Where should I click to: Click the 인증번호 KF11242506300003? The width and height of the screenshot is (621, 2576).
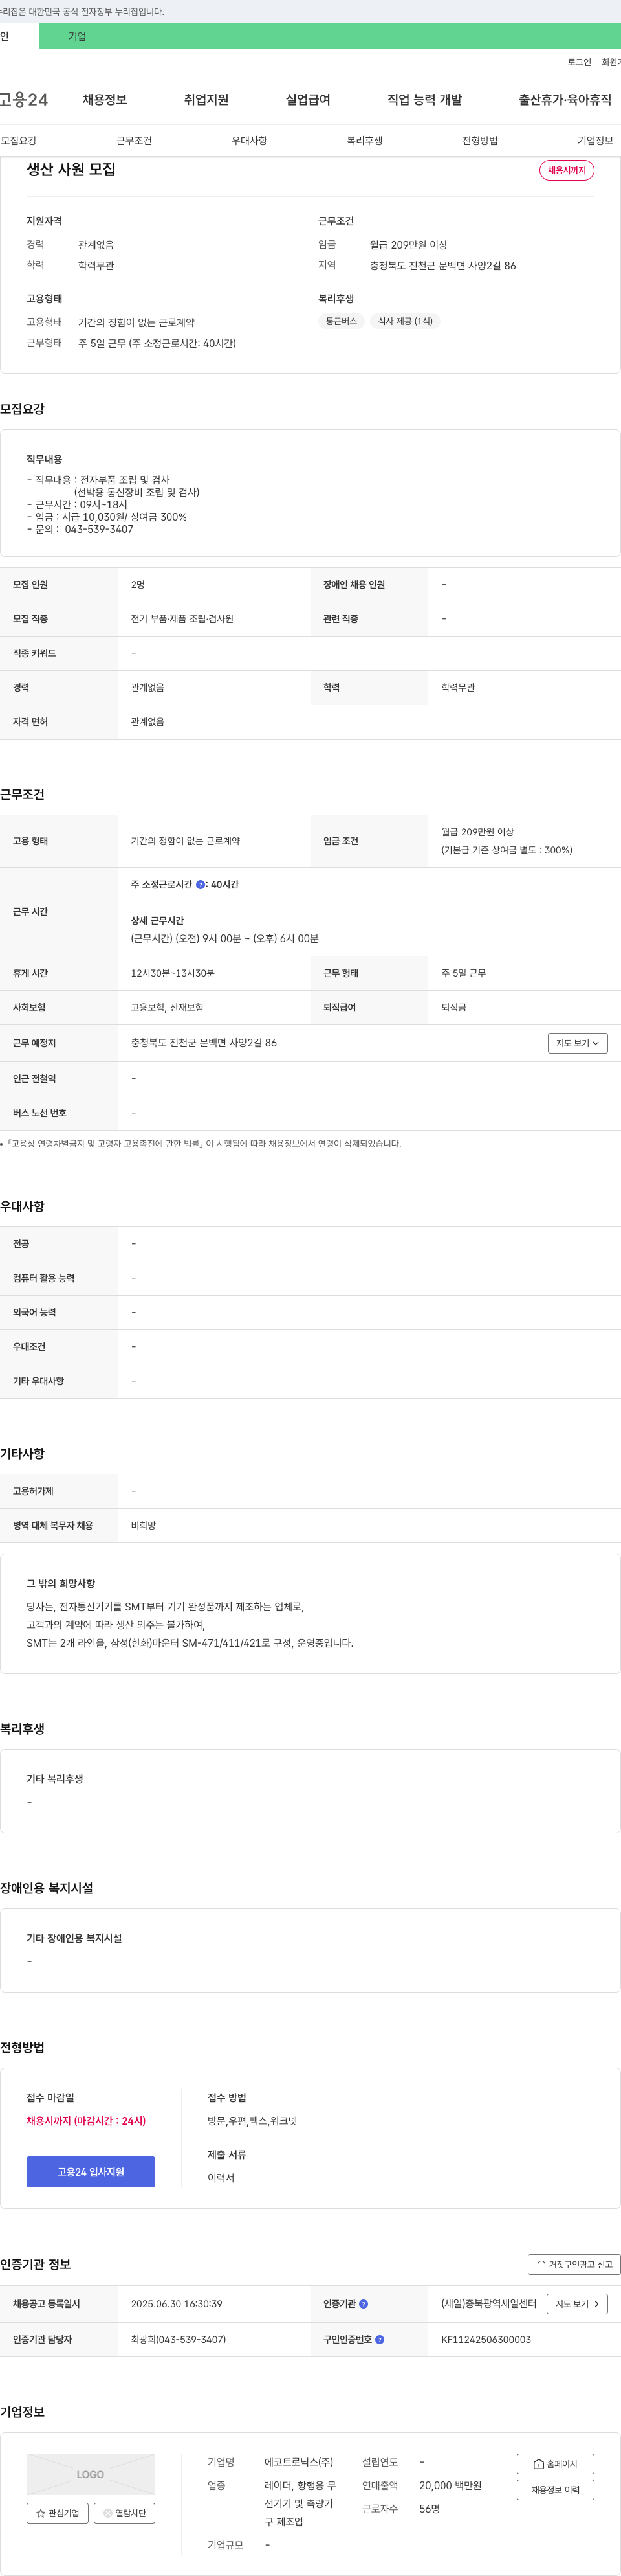(486, 2339)
